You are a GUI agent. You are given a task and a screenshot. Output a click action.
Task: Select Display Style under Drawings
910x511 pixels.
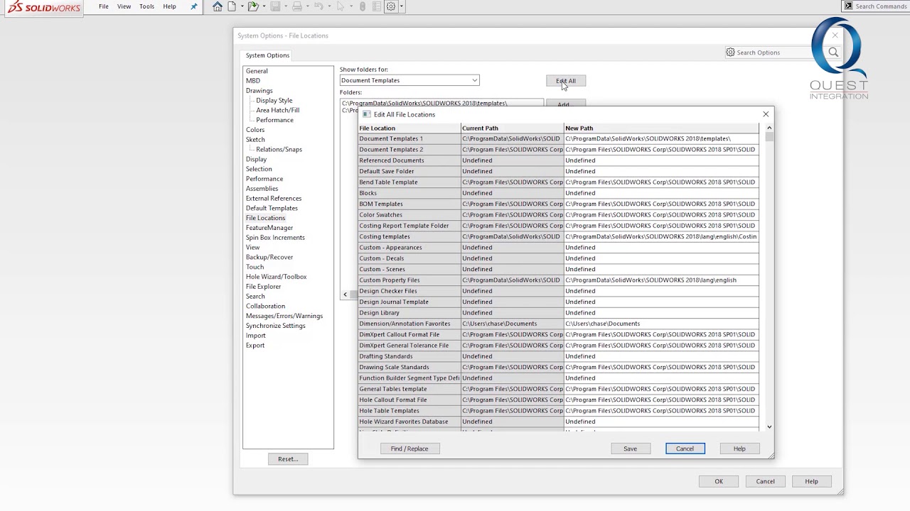274,101
